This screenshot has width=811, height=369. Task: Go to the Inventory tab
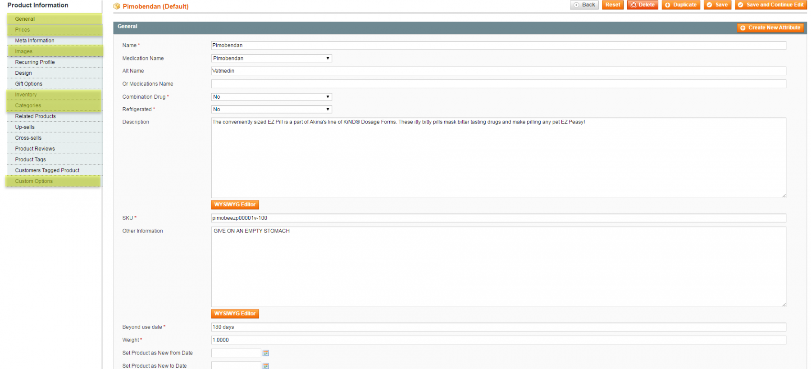[26, 95]
